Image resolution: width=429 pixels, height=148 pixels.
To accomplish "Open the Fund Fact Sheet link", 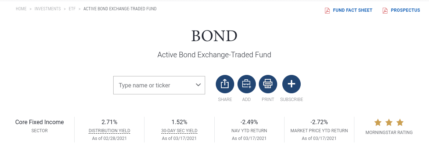I will 353,10.
